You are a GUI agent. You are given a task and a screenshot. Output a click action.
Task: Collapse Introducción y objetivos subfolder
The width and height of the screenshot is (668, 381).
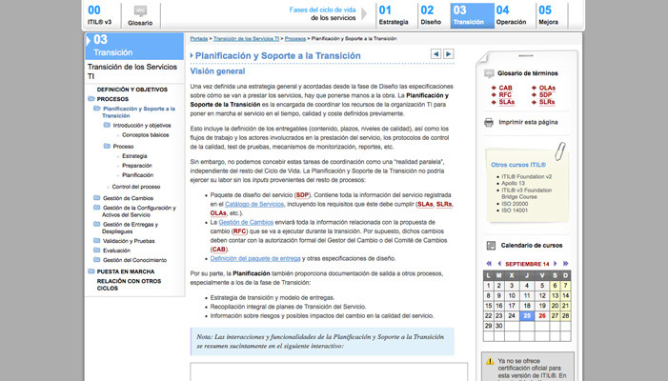coord(107,125)
